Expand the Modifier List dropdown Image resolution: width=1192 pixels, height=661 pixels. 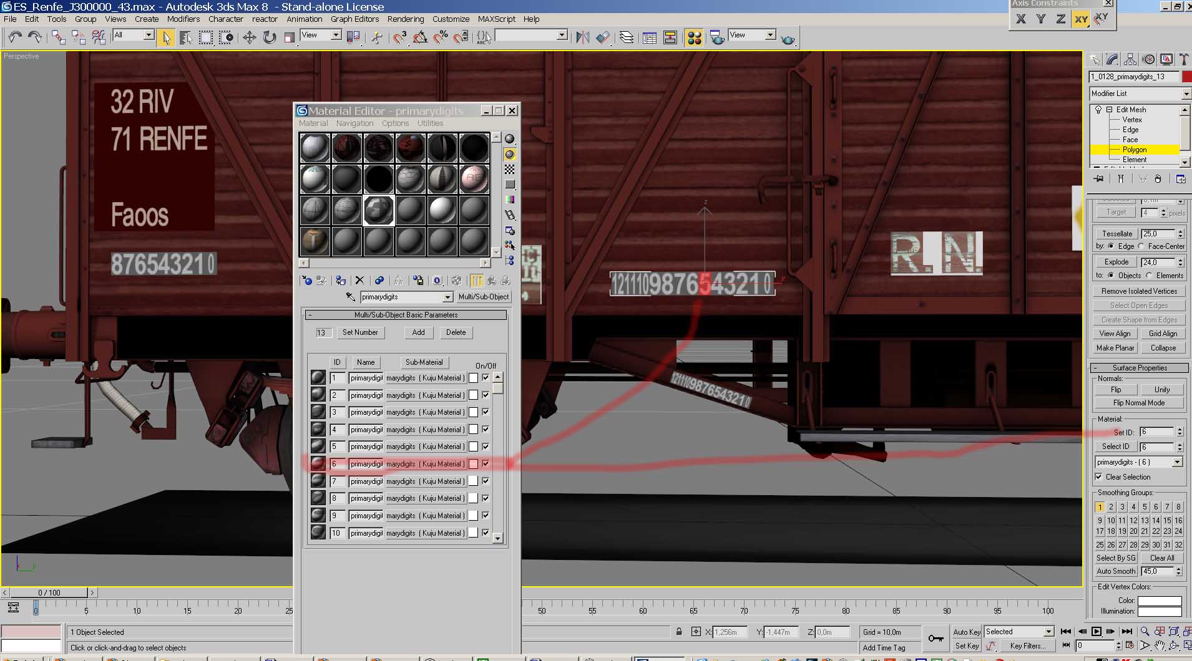coord(1186,94)
